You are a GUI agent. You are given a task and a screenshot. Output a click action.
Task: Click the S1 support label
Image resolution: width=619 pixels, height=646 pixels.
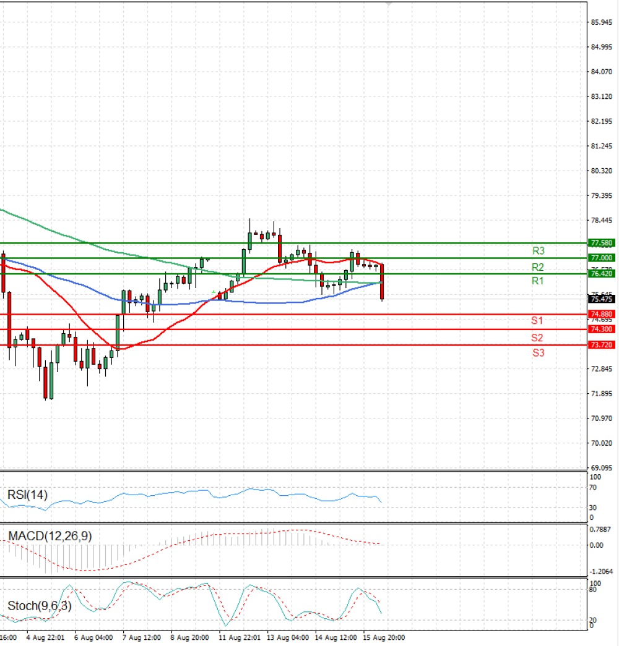coord(537,320)
